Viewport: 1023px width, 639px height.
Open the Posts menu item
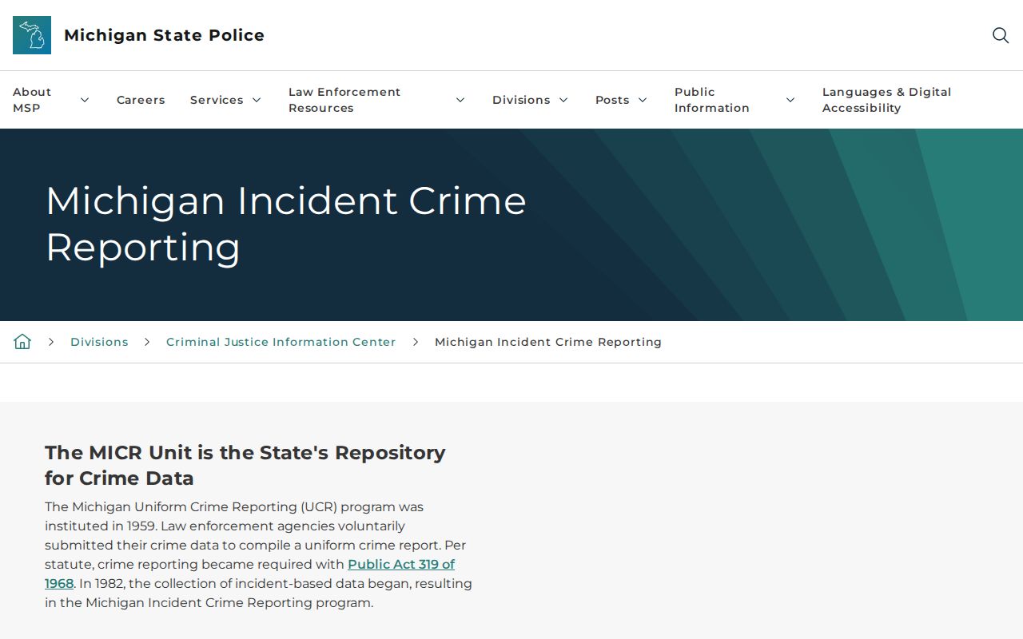(x=612, y=100)
